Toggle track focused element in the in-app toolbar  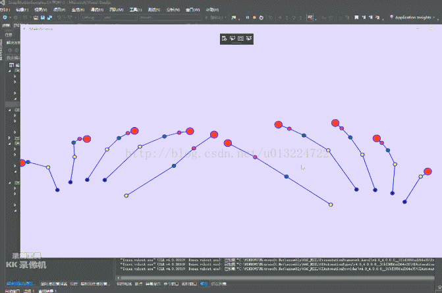pos(248,39)
